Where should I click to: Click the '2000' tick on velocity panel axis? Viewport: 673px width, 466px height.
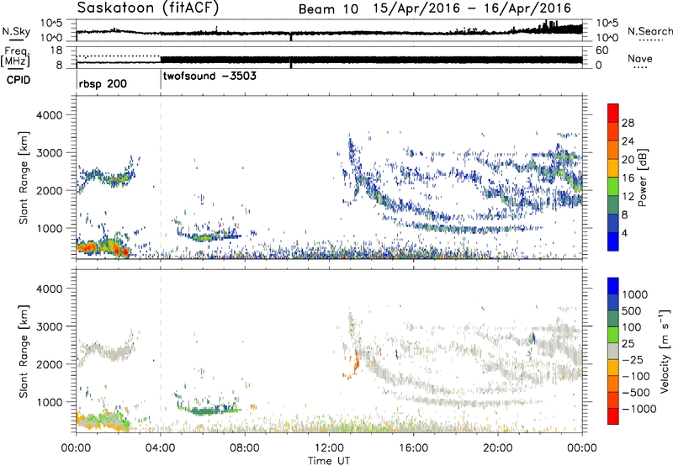click(49, 364)
